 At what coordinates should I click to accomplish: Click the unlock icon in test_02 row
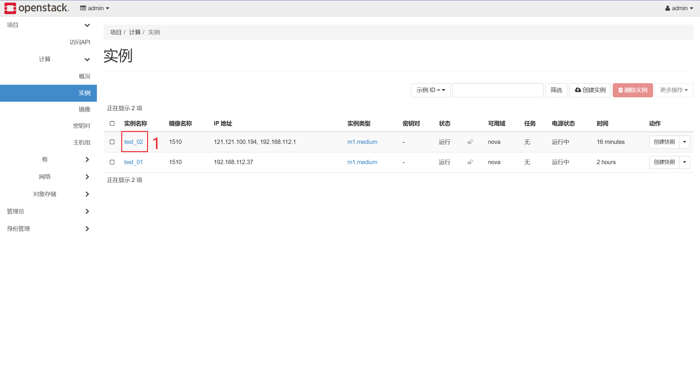470,142
